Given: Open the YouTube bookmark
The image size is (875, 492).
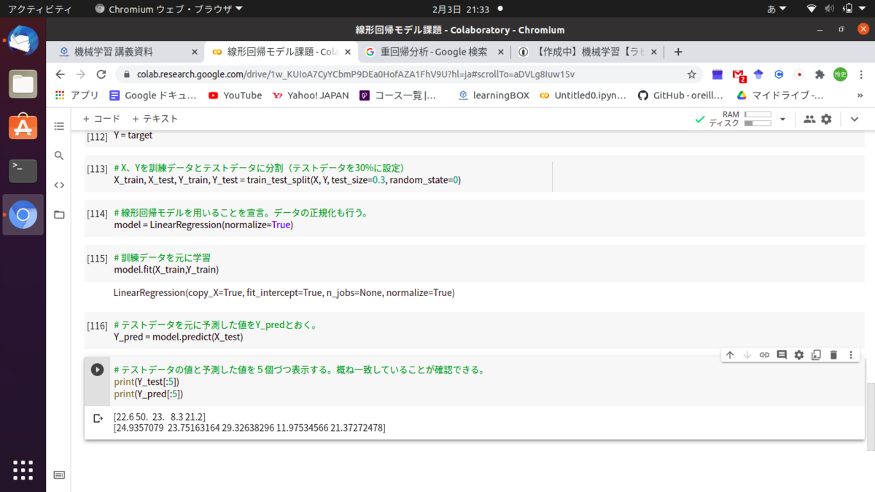Looking at the screenshot, I should point(235,95).
